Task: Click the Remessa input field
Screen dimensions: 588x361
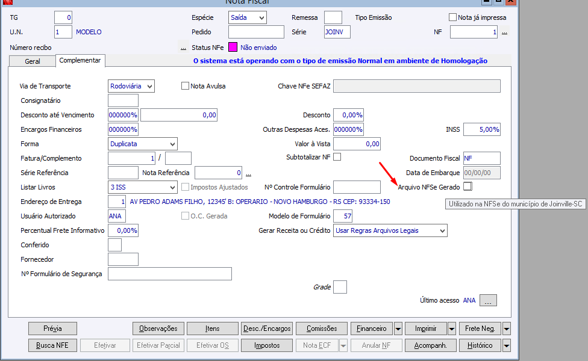Action: [x=333, y=17]
